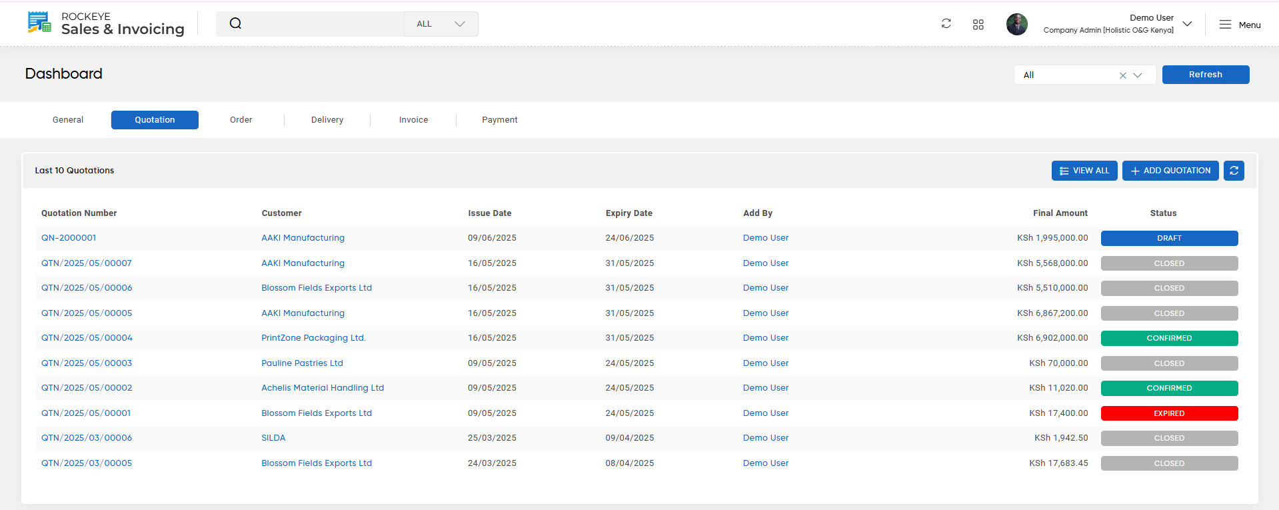Open quotation QTN/2025/05/00005
The height and width of the screenshot is (510, 1279).
[x=87, y=313]
